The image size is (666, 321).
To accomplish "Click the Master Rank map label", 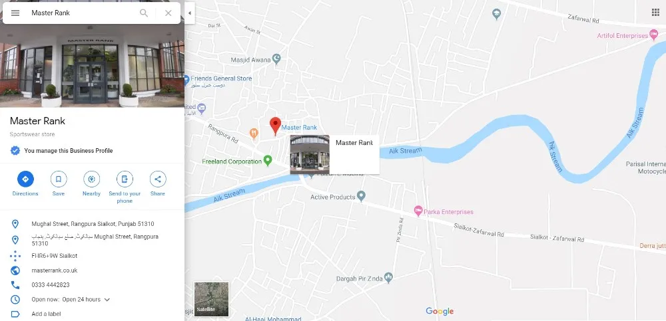I will pos(299,127).
